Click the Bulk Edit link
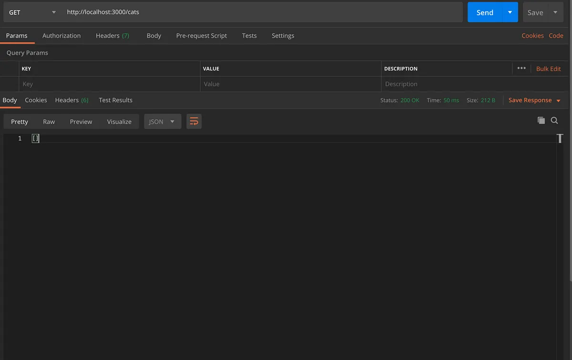The image size is (572, 360). click(x=548, y=69)
